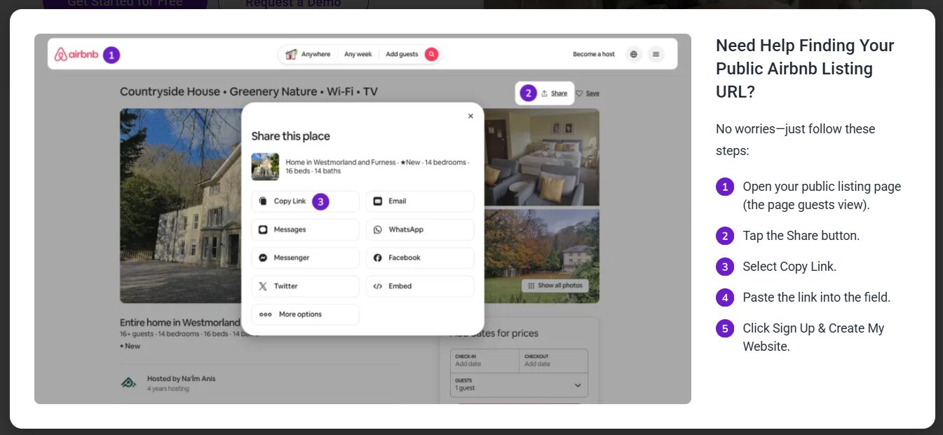Expand the Guests dropdown

click(x=519, y=384)
